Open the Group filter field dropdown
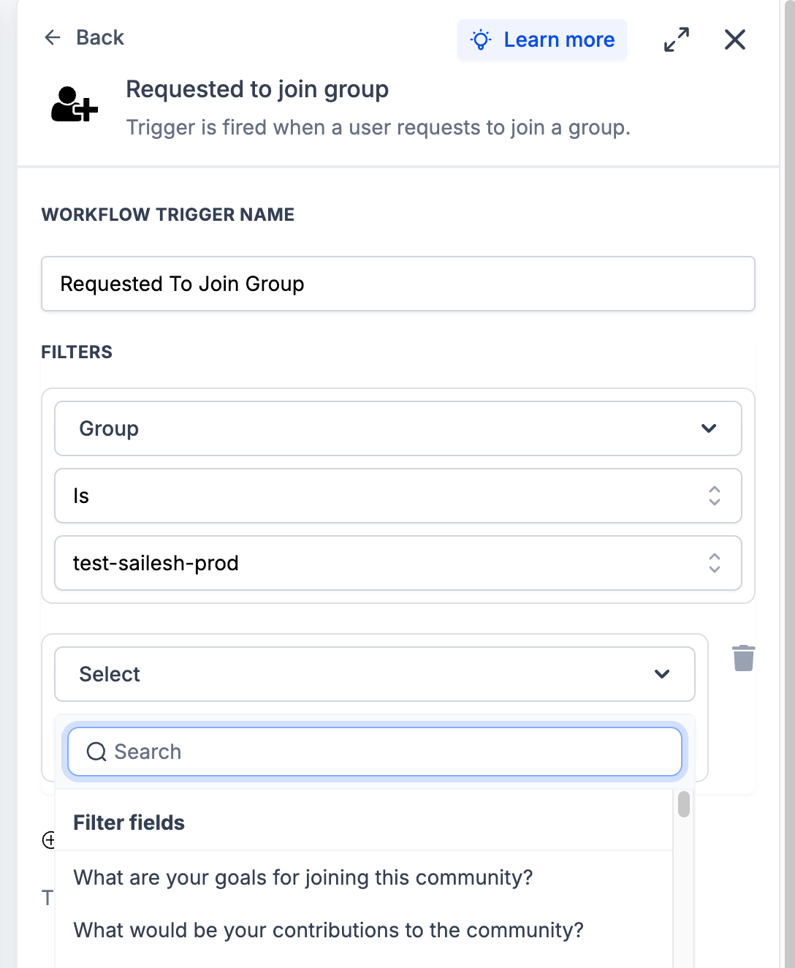The height and width of the screenshot is (968, 795). (x=398, y=428)
